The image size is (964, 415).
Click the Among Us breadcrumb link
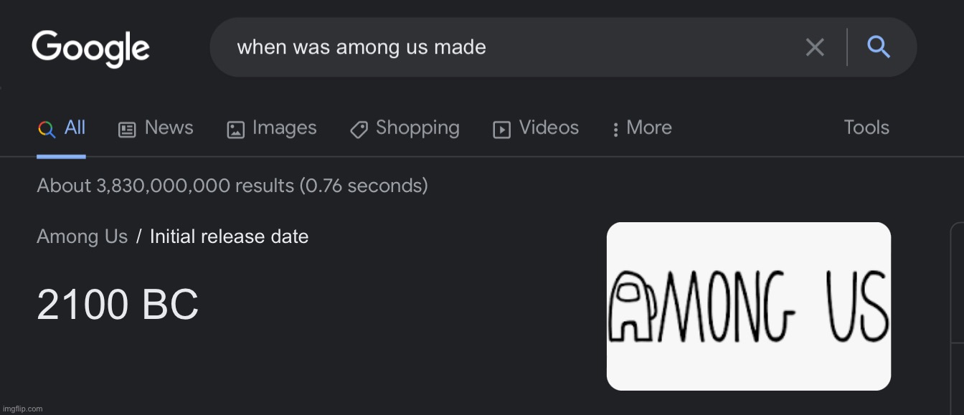(82, 237)
